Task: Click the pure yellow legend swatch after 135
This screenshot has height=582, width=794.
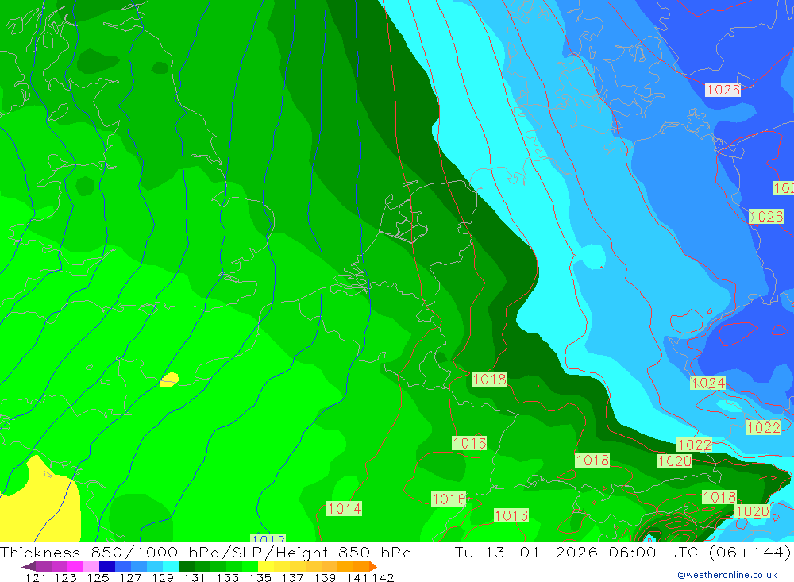Action: (266, 566)
